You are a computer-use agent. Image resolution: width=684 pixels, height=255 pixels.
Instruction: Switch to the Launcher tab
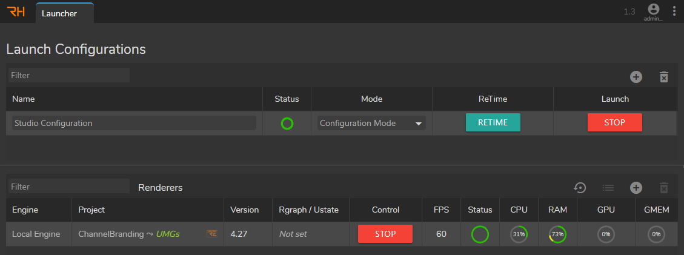coord(59,13)
